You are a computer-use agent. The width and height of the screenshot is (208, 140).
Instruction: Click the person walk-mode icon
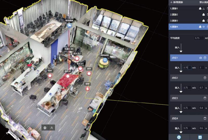coord(52,128)
